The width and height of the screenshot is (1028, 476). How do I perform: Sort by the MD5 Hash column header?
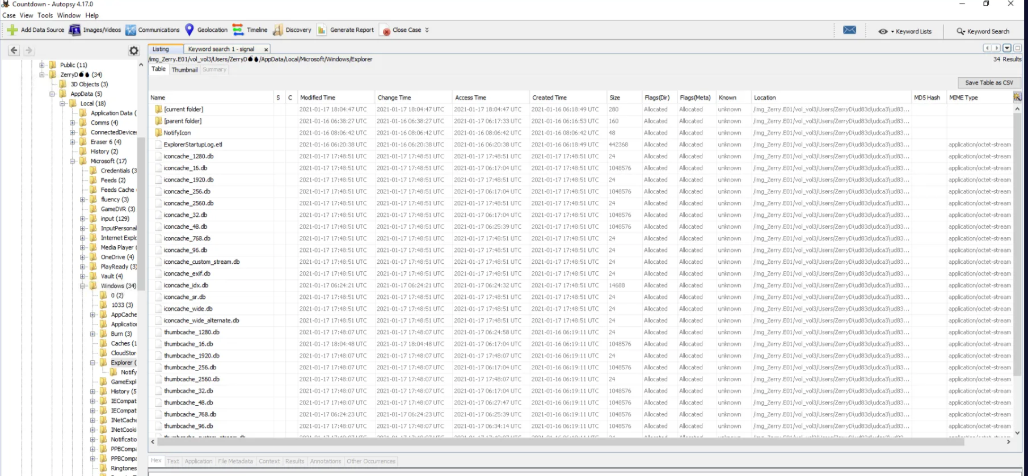[929, 98]
